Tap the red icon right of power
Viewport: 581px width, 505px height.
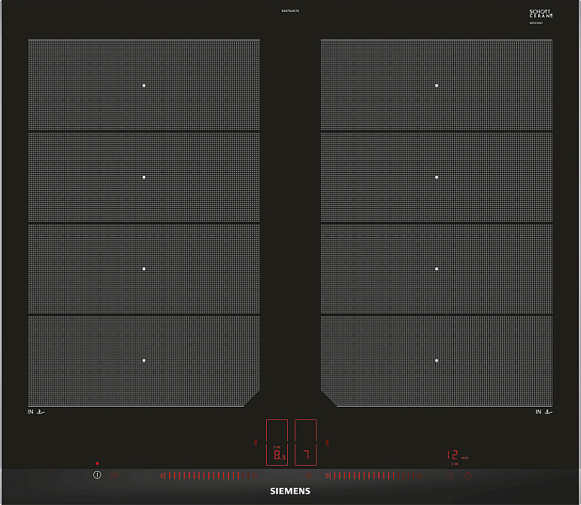pos(116,476)
